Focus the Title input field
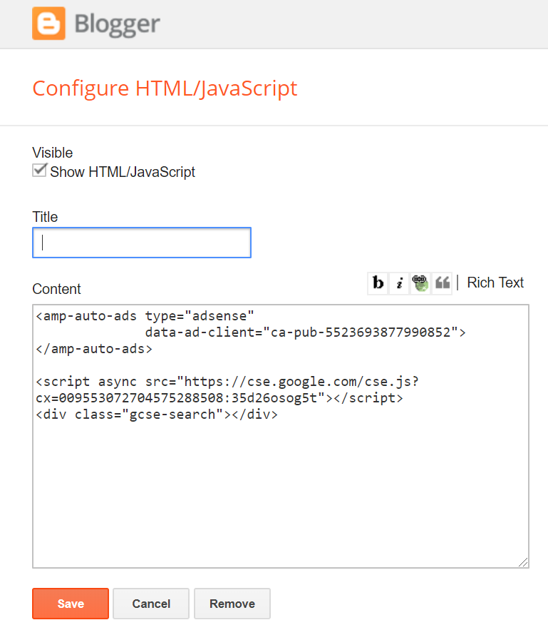Viewport: 548px width, 625px height. (142, 243)
